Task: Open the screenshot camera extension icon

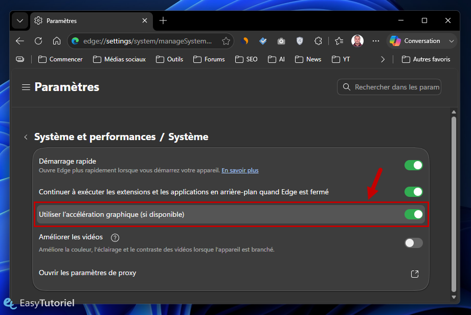Action: pyautogui.click(x=281, y=41)
